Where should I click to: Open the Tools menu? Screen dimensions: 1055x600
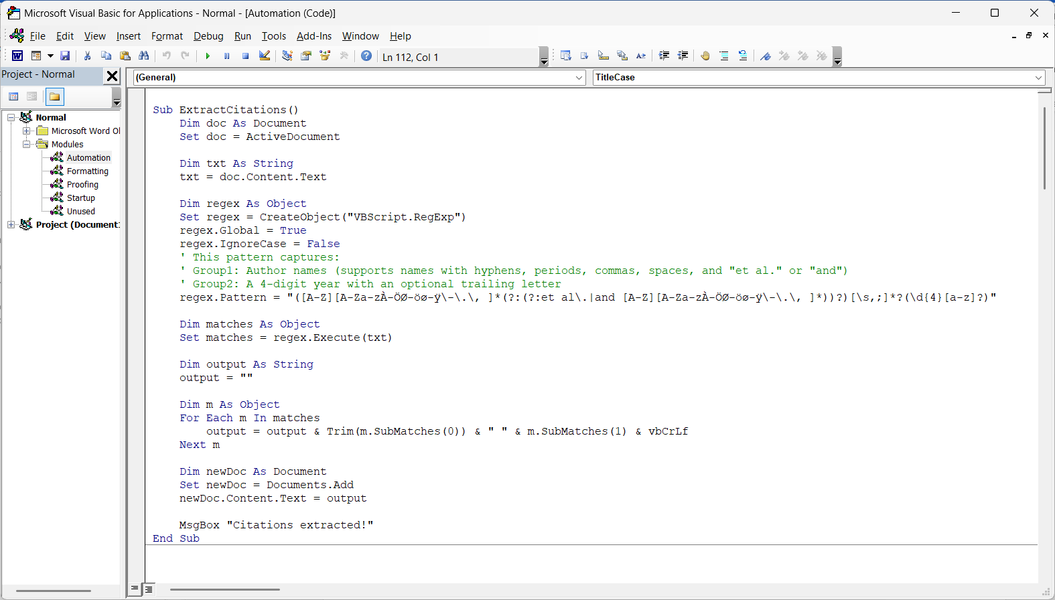[x=273, y=36]
